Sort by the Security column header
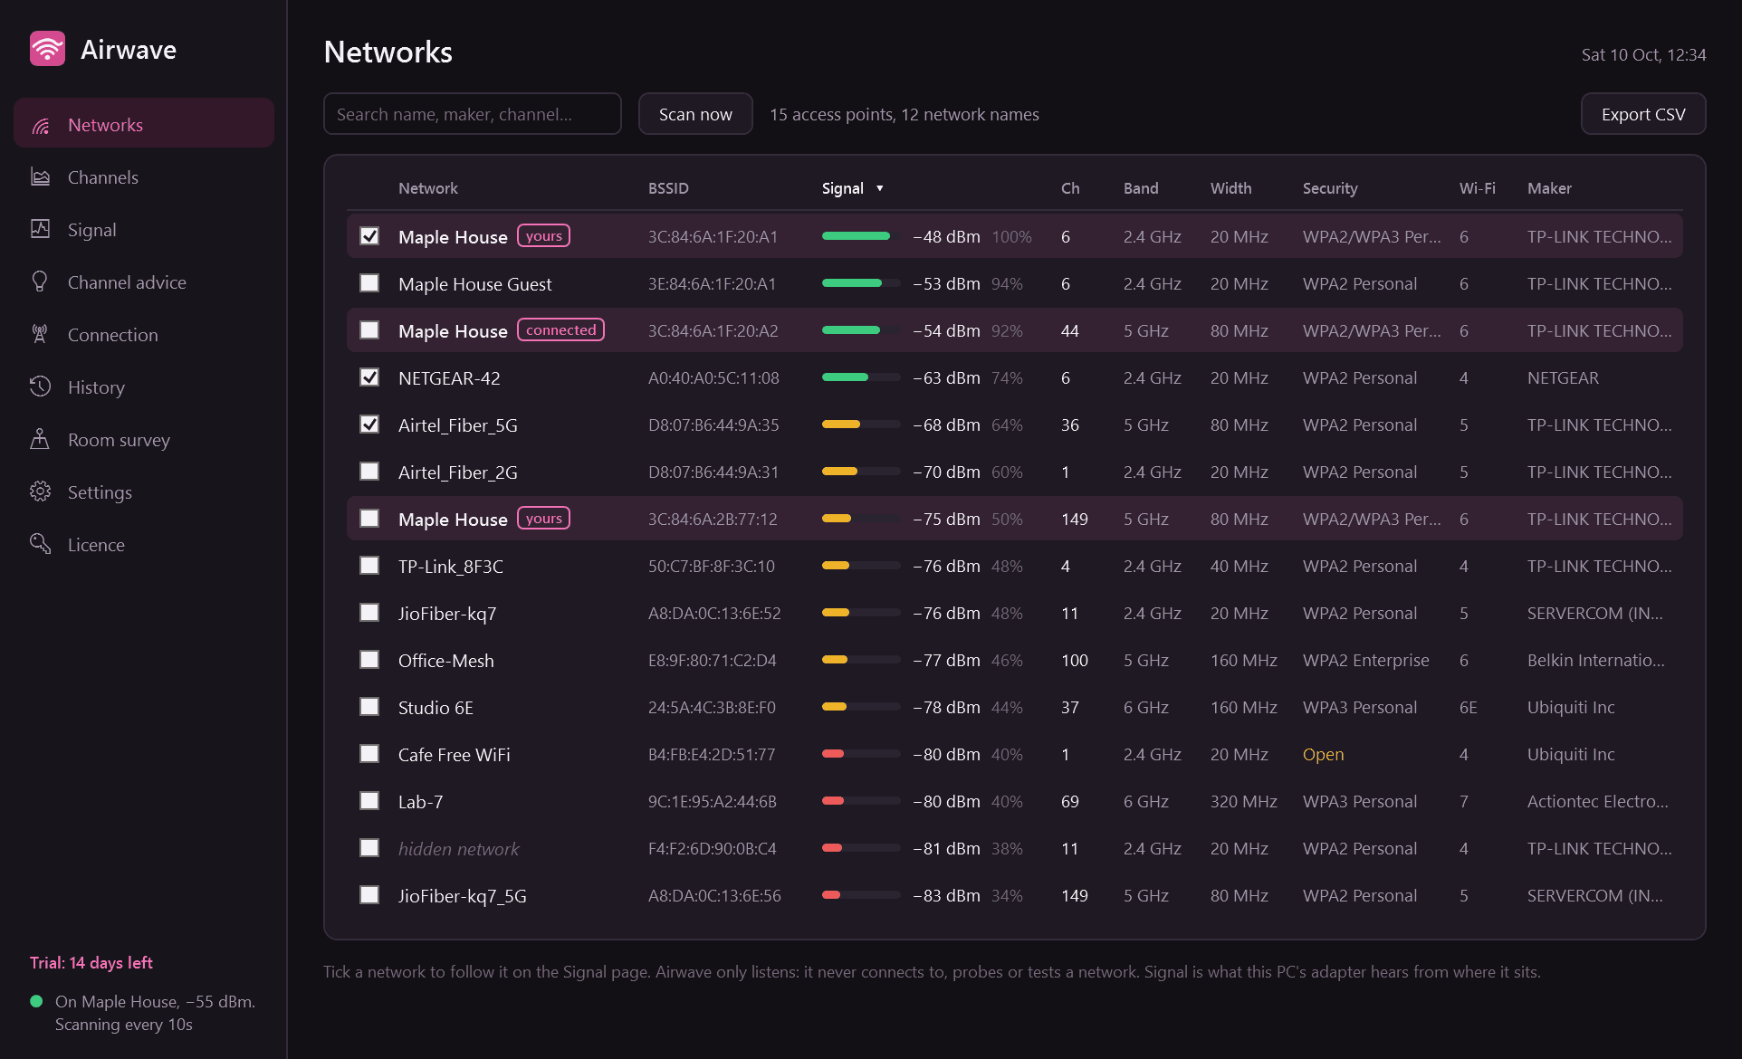The height and width of the screenshot is (1059, 1742). [x=1330, y=188]
